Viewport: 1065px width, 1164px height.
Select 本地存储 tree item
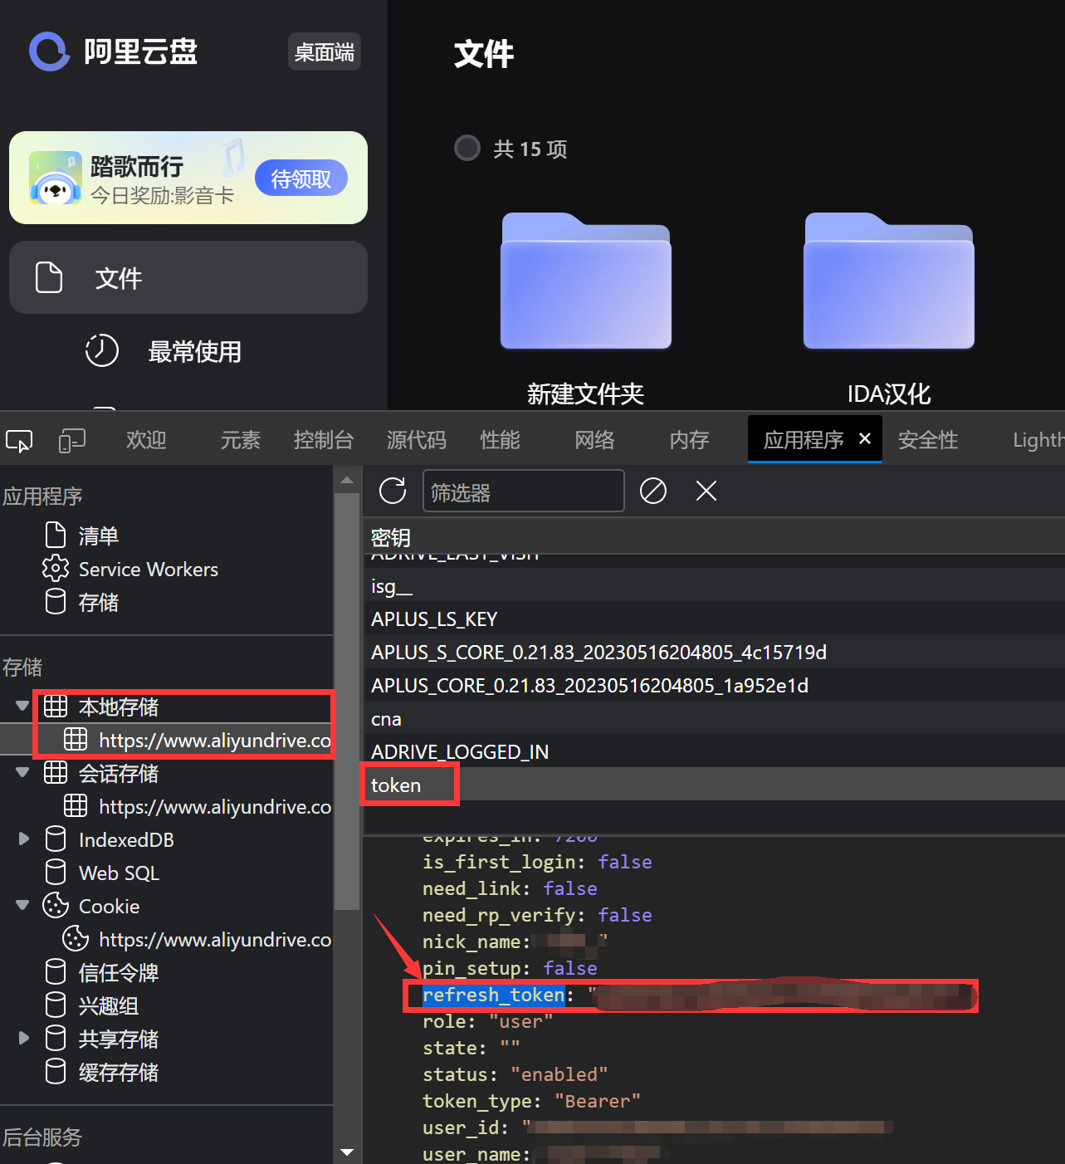pyautogui.click(x=119, y=707)
